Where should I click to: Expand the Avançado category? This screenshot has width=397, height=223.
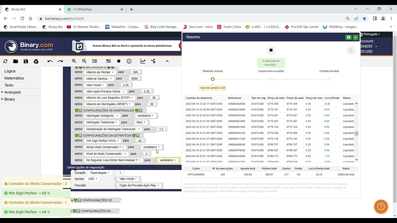pos(13,92)
